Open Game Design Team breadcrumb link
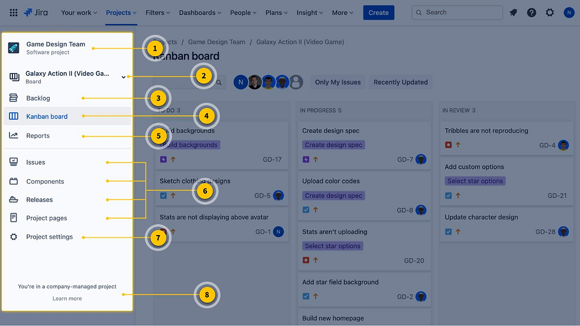 tap(217, 42)
